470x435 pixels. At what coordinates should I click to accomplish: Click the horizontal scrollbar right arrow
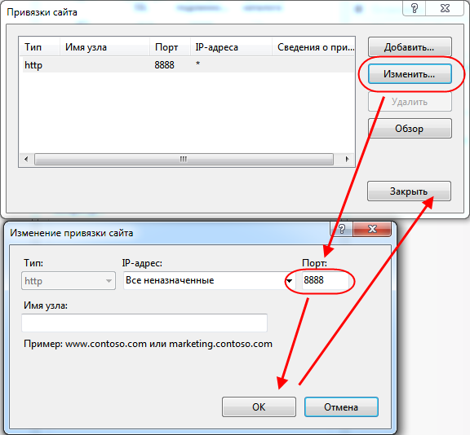tap(347, 159)
